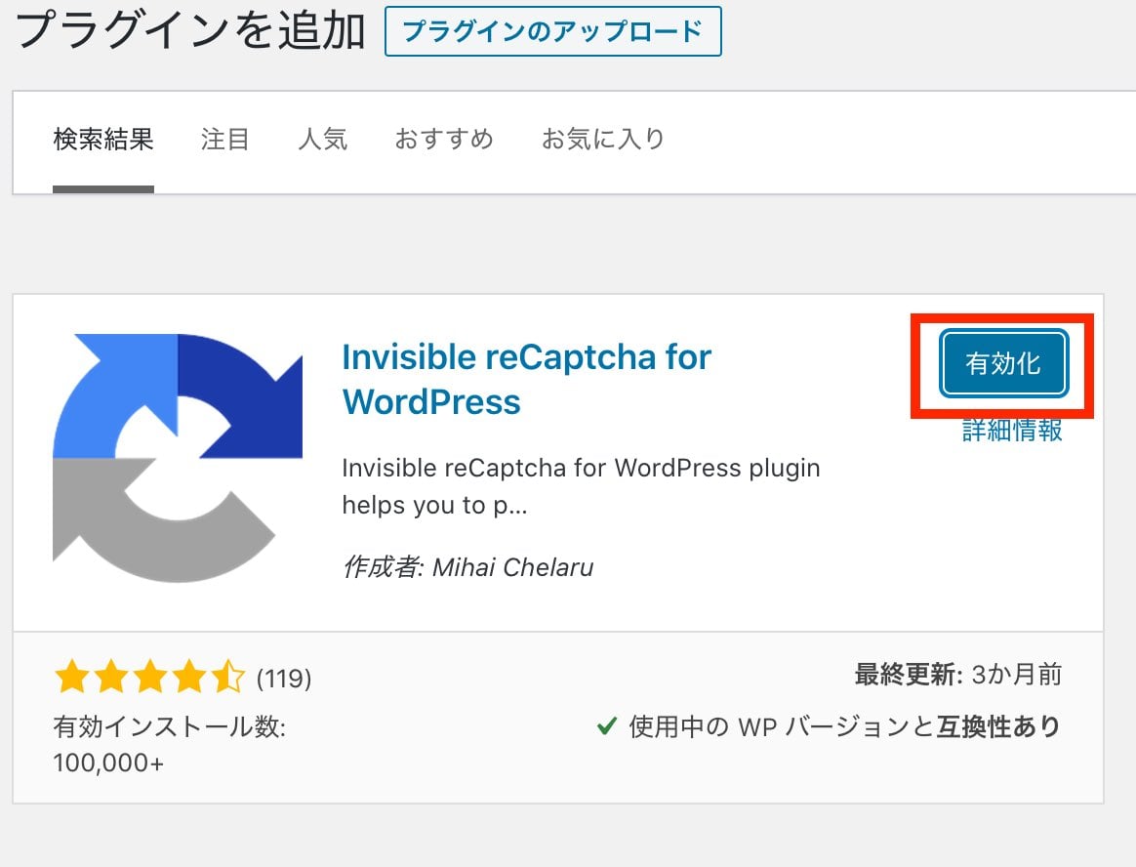Activate plugin with 有効化 button
The width and height of the screenshot is (1136, 867).
click(x=1003, y=363)
